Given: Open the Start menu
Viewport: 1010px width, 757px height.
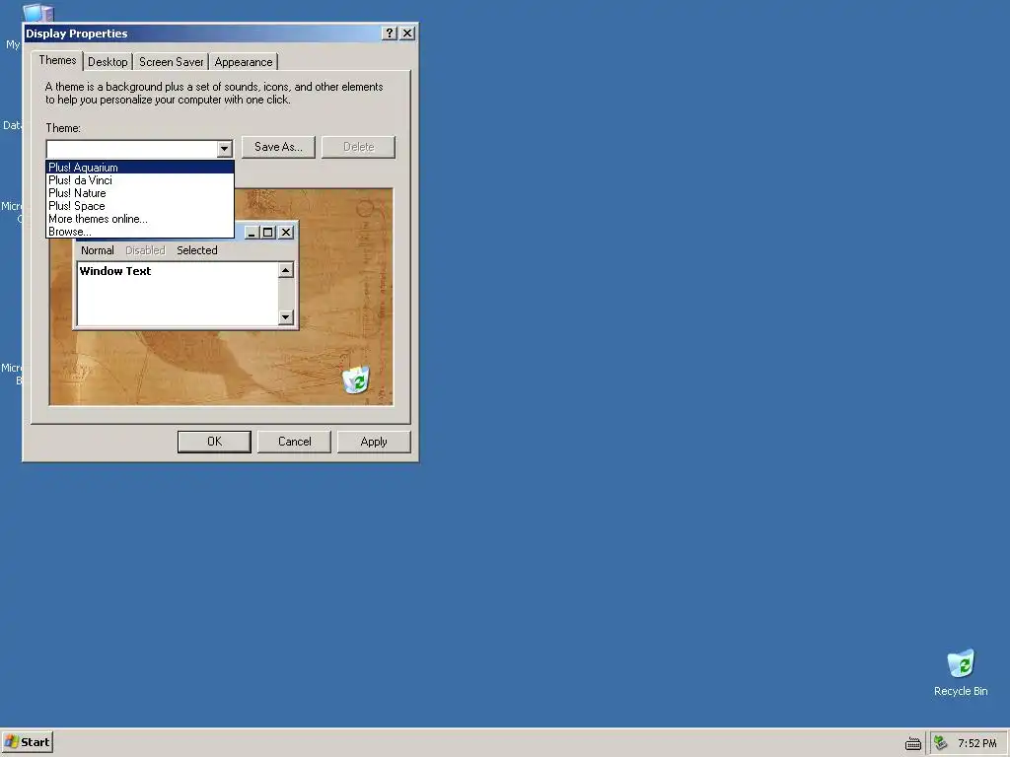Looking at the screenshot, I should (x=27, y=742).
